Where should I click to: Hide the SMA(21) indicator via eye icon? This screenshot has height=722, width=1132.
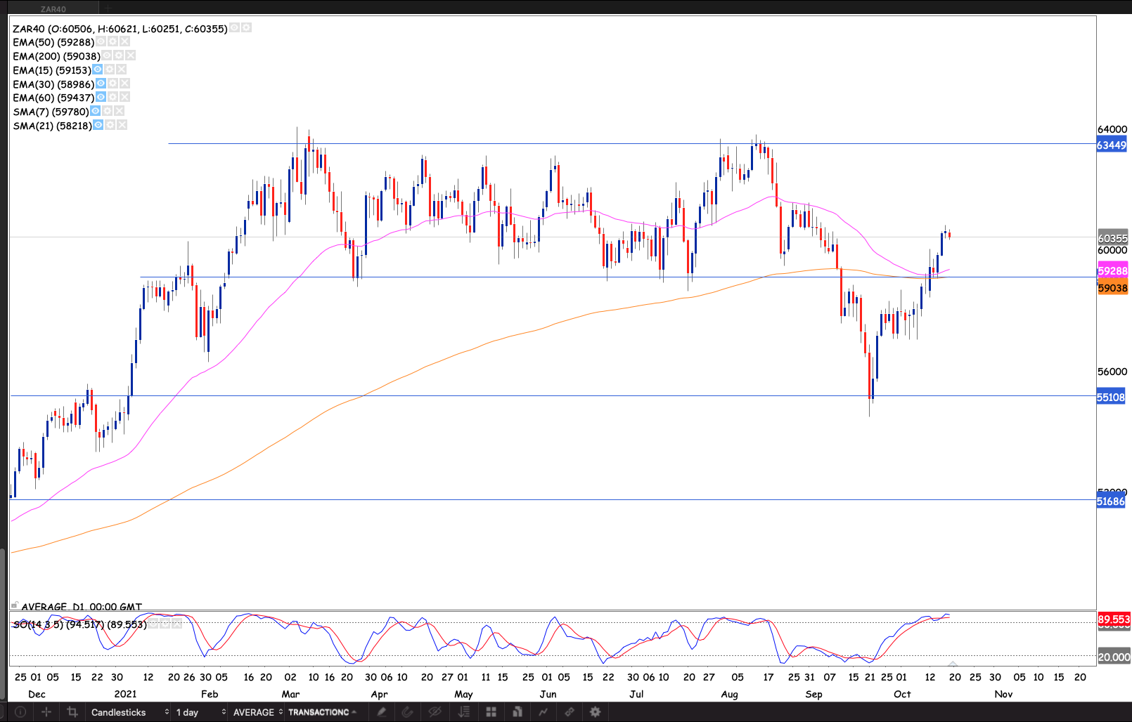[98, 125]
